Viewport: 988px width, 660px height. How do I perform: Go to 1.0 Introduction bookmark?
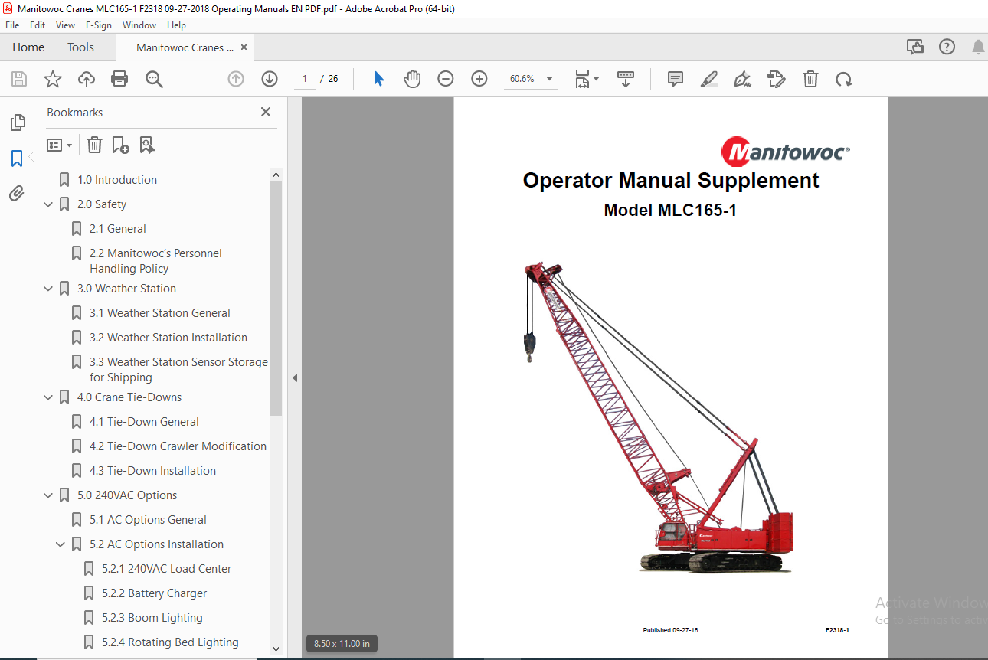(117, 180)
